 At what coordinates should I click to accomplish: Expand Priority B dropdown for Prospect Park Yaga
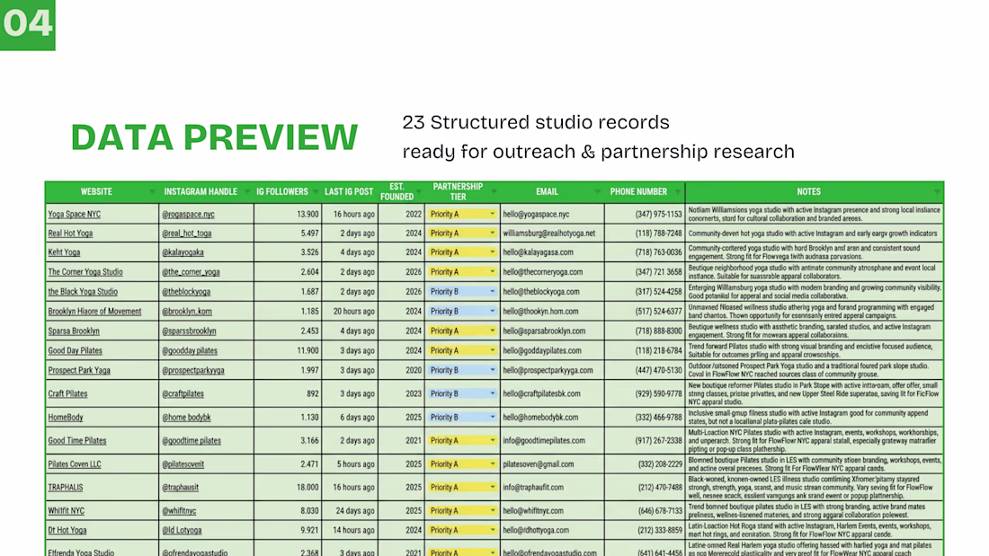[x=493, y=370]
